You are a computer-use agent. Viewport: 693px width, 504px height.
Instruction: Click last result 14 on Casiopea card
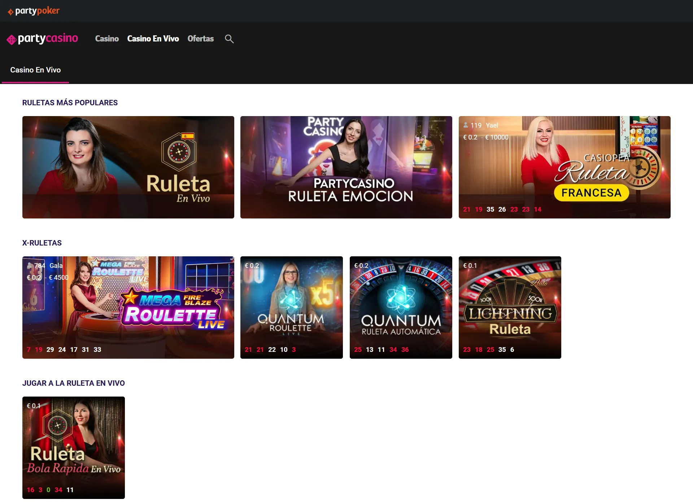pos(538,209)
